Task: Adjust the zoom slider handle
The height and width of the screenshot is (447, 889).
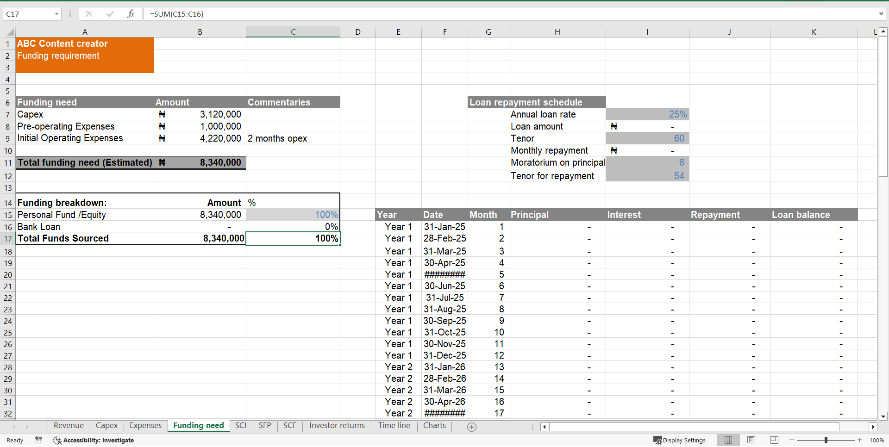Action: tap(826, 440)
